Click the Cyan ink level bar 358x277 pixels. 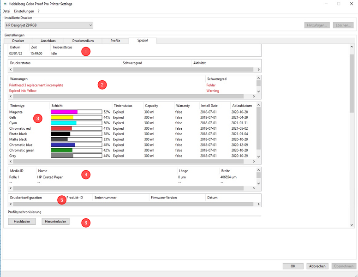pos(76,123)
